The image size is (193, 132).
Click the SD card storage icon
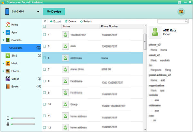(8, 124)
